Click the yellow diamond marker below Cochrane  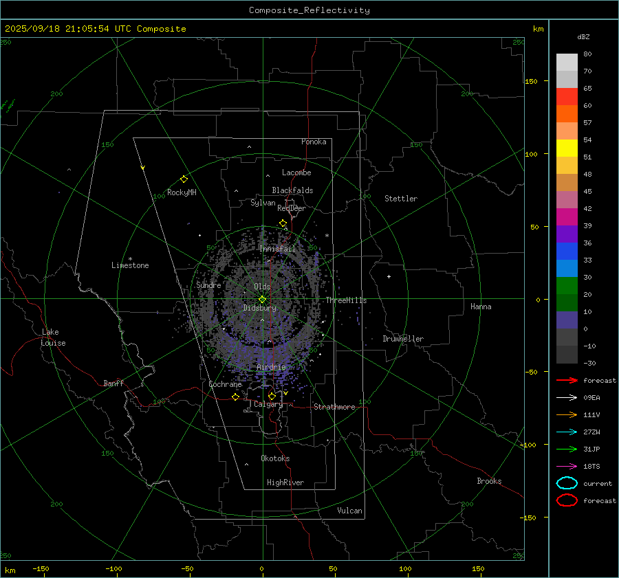(x=235, y=397)
